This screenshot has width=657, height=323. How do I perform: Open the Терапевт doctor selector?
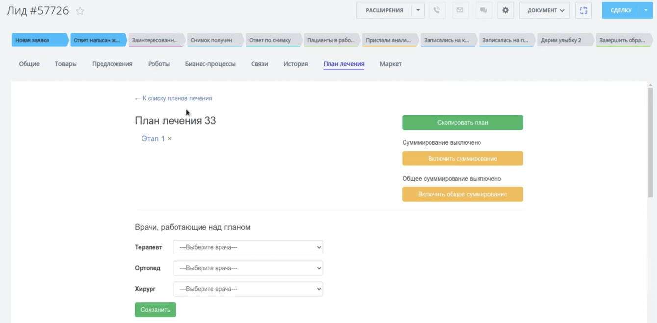coord(248,247)
